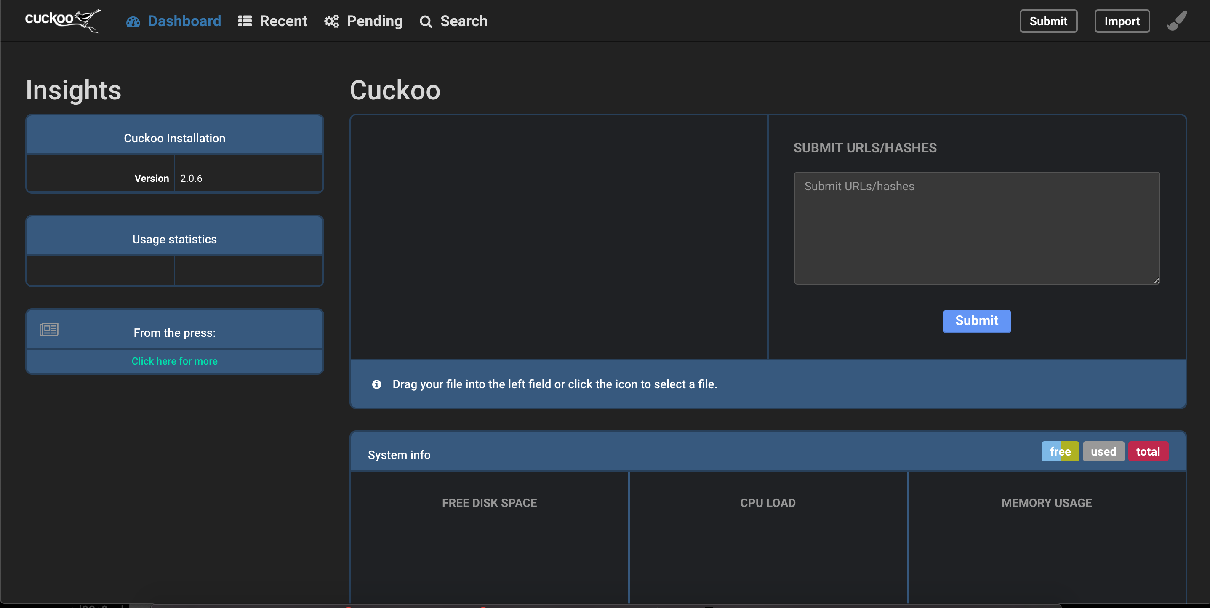Click the Insights heading
Image resolution: width=1210 pixels, height=608 pixels.
73,90
